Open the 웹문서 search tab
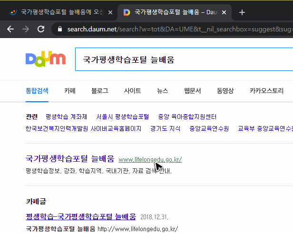The height and width of the screenshot is (233, 293). coord(192,91)
